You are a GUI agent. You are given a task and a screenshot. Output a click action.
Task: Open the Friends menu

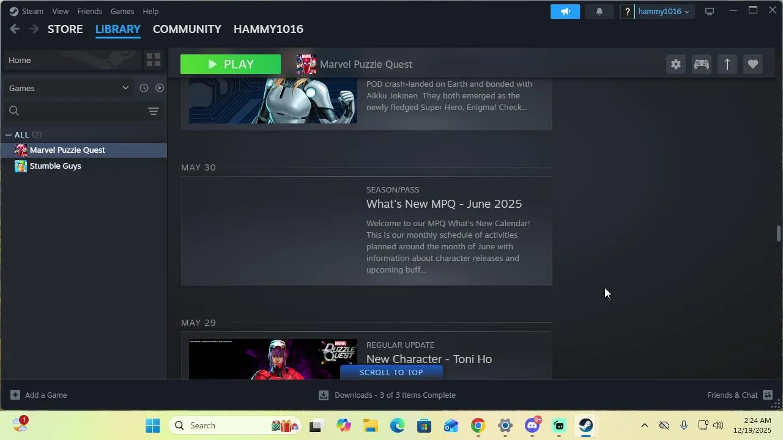pyautogui.click(x=89, y=11)
